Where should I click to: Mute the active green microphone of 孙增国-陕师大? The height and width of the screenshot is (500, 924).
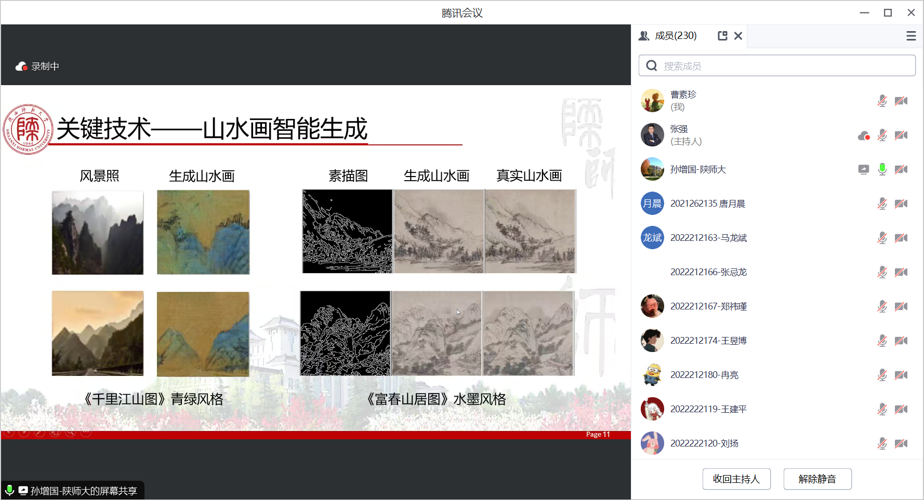(882, 169)
